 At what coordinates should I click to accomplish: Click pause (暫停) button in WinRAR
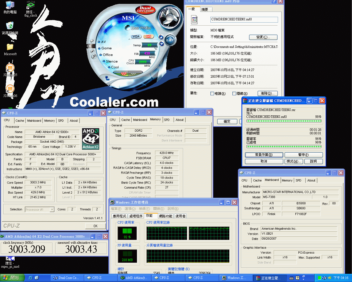[303, 155]
